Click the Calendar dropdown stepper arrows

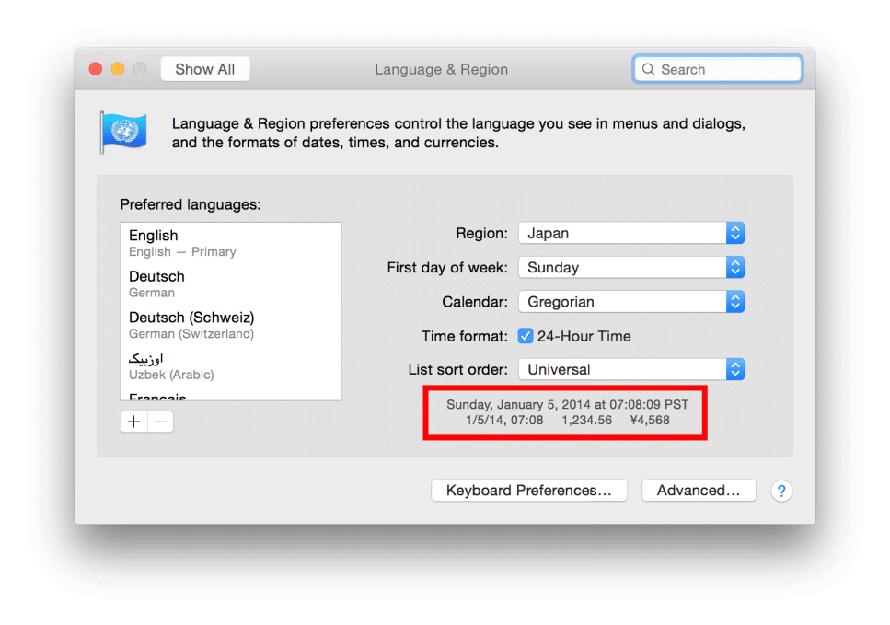735,301
